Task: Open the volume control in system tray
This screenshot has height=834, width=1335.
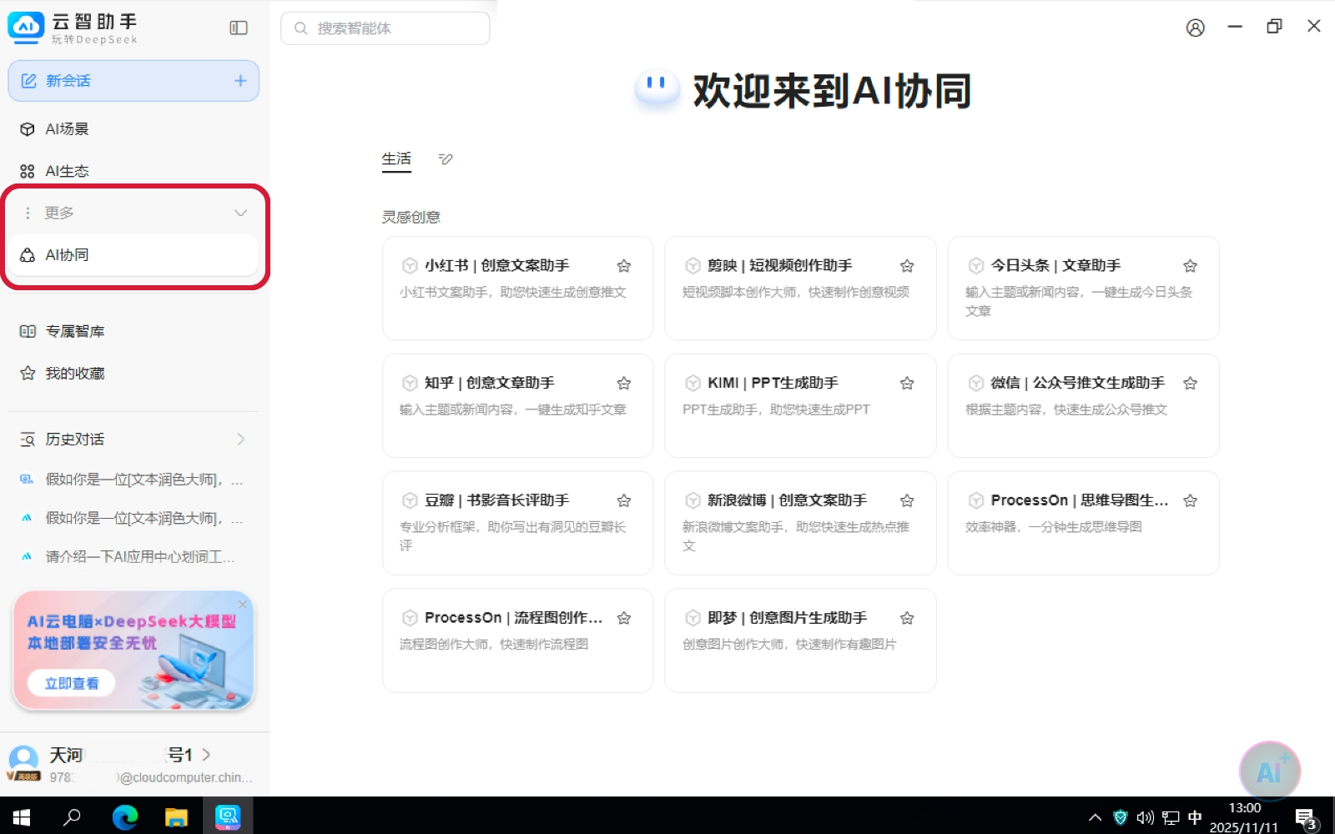Action: [x=1145, y=817]
